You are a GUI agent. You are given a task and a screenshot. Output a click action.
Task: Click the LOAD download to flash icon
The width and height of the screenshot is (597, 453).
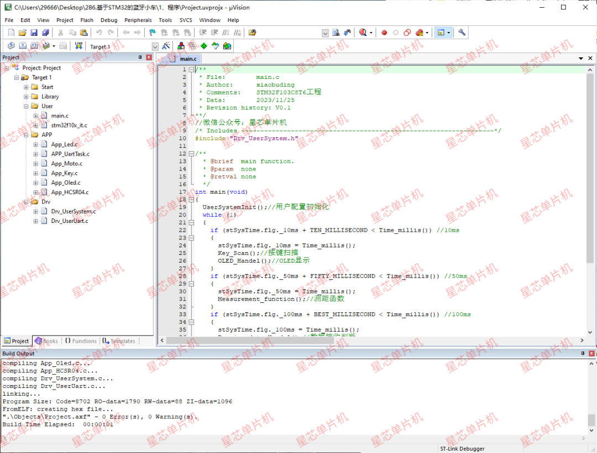pos(78,46)
